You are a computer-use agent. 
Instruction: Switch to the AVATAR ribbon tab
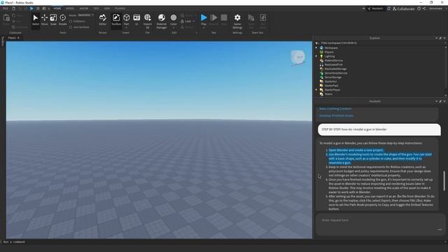pyautogui.click(x=84, y=8)
